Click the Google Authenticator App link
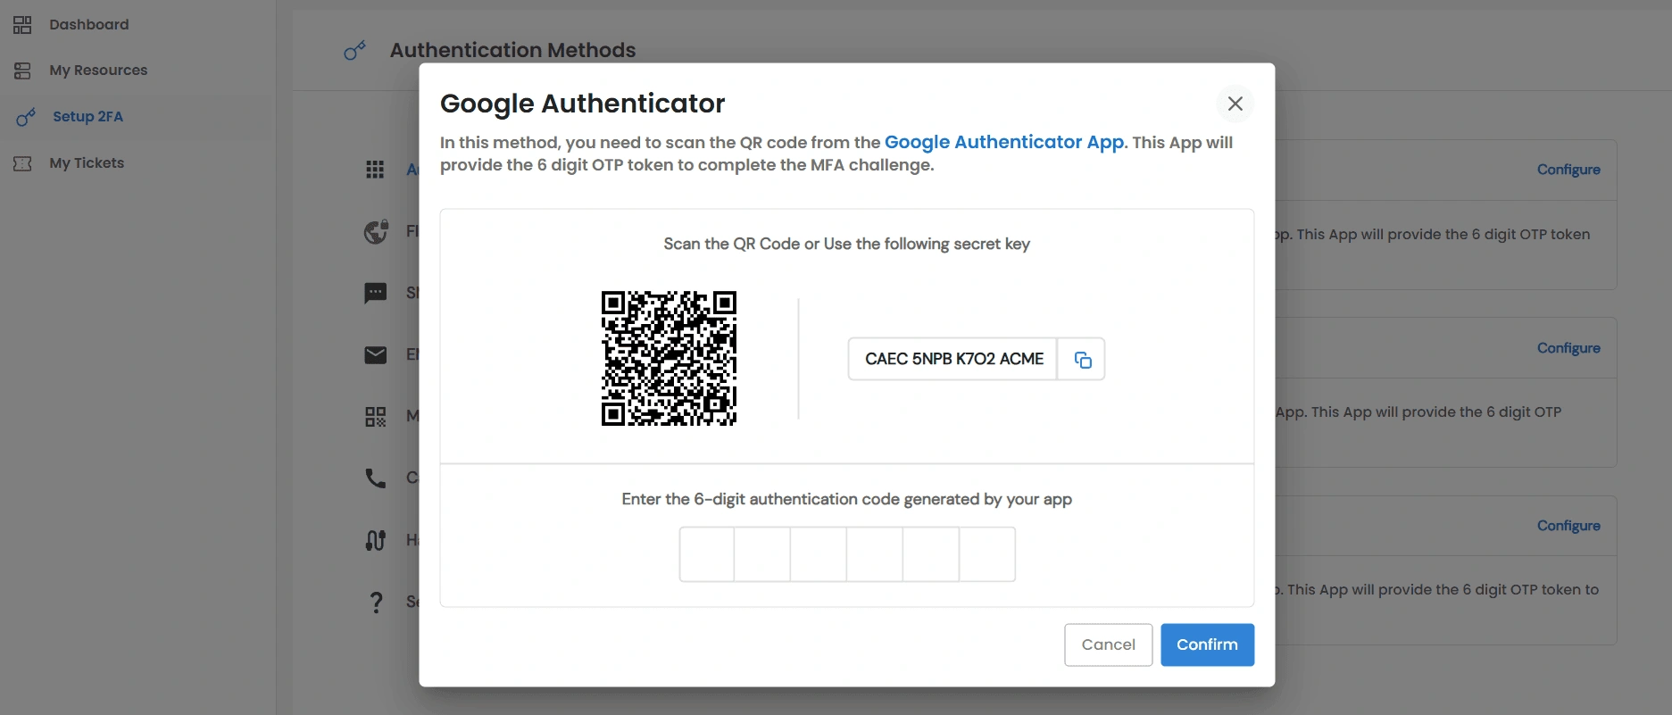Screen dimensions: 1672x715 click(1004, 142)
